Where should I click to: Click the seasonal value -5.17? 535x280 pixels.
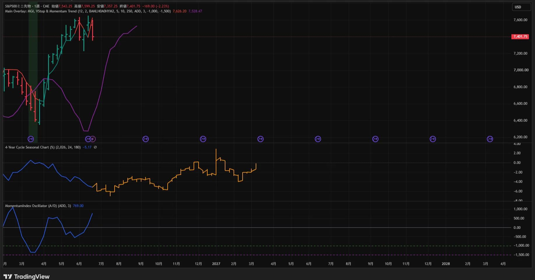[x=87, y=147]
